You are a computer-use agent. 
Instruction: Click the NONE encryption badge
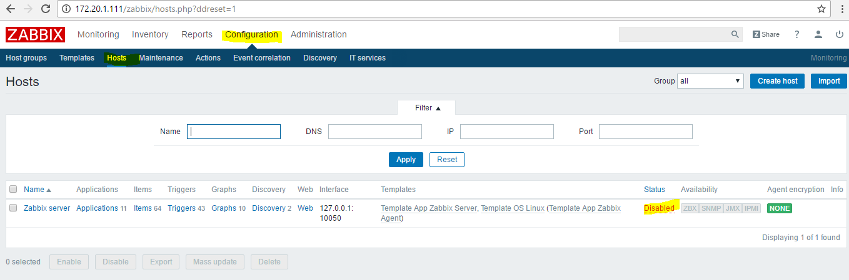point(780,208)
